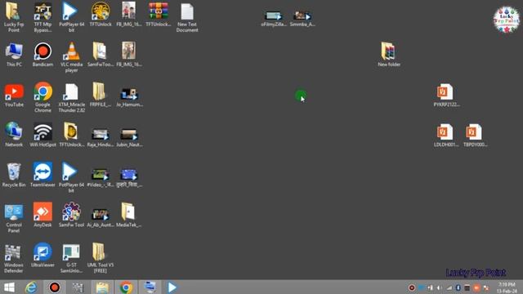The width and height of the screenshot is (523, 294).
Task: Open File Explorer from taskbar
Action: [102, 287]
